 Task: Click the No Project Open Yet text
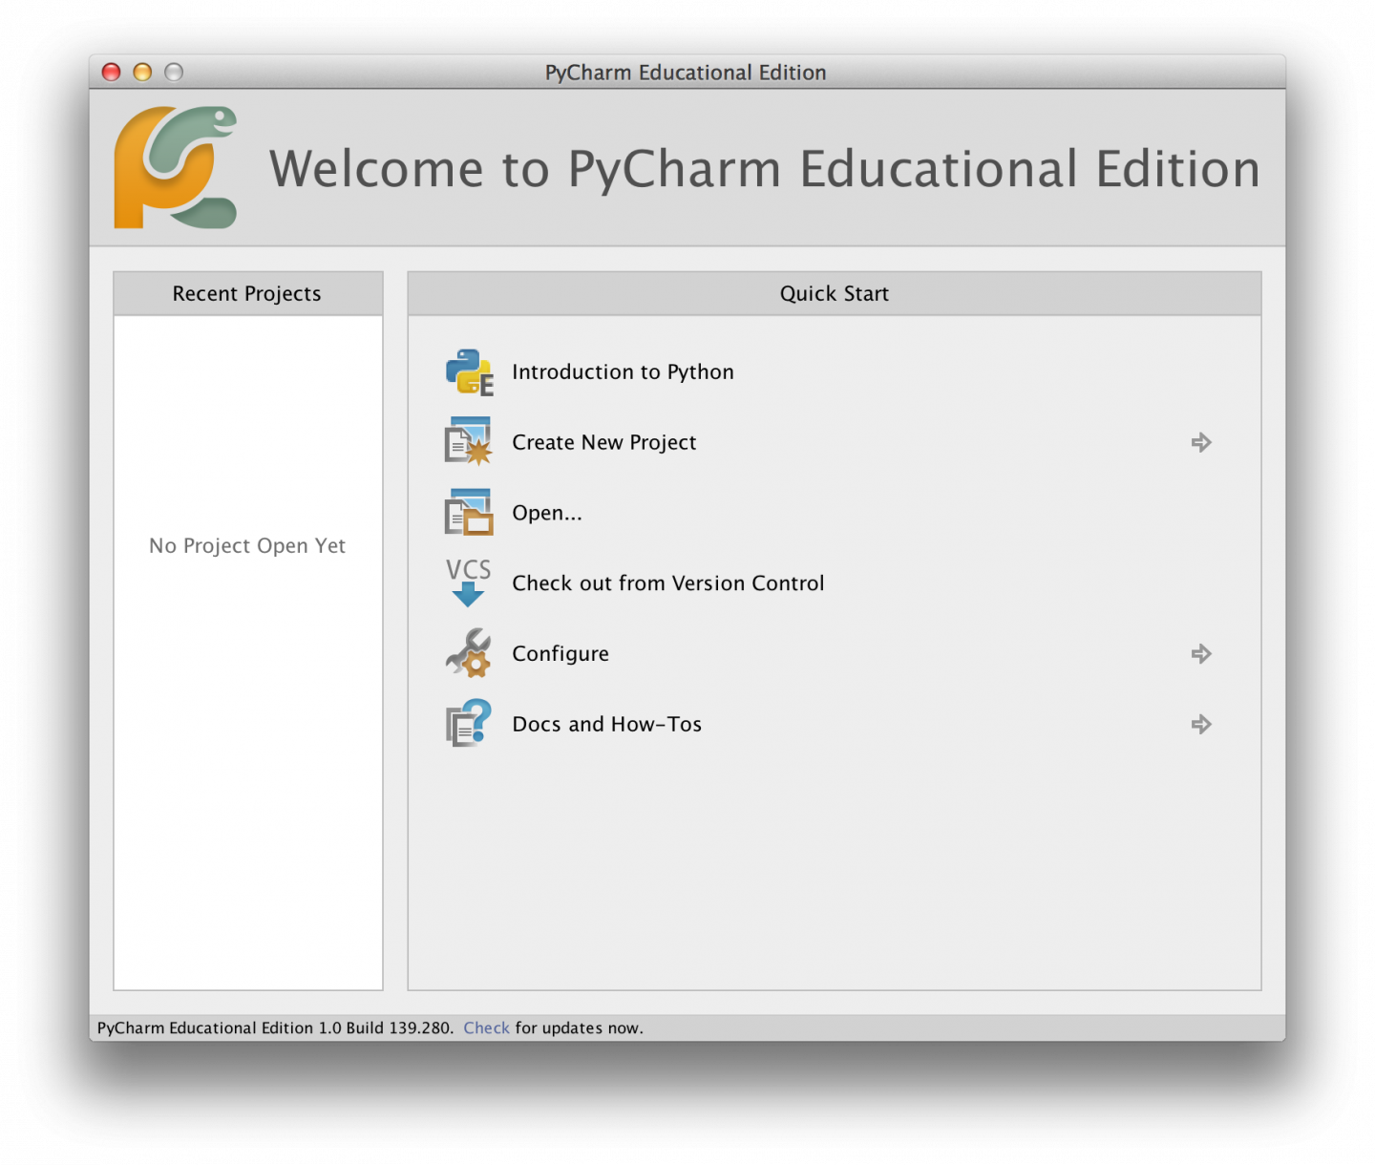[247, 545]
